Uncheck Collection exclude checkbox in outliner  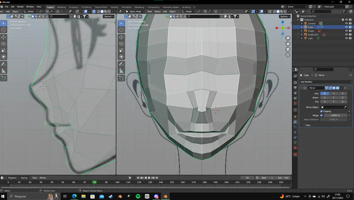tap(343, 20)
